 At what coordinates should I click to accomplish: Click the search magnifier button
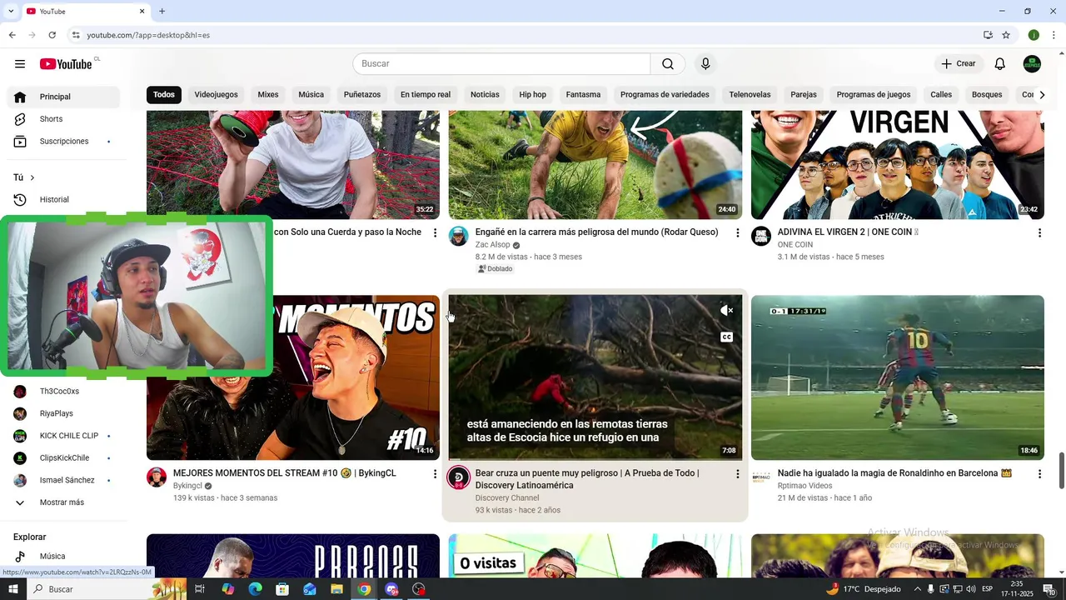click(x=668, y=64)
